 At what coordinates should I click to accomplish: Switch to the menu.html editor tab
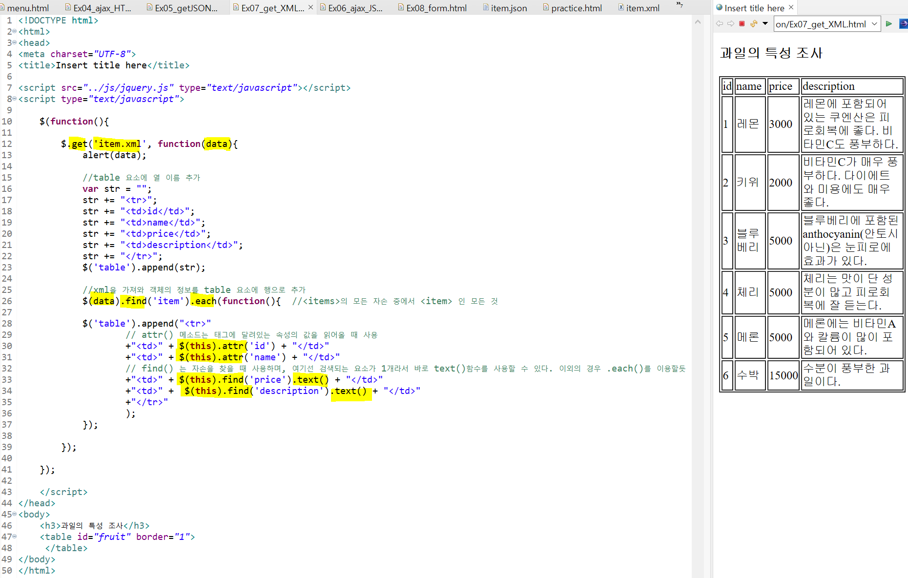[x=28, y=8]
